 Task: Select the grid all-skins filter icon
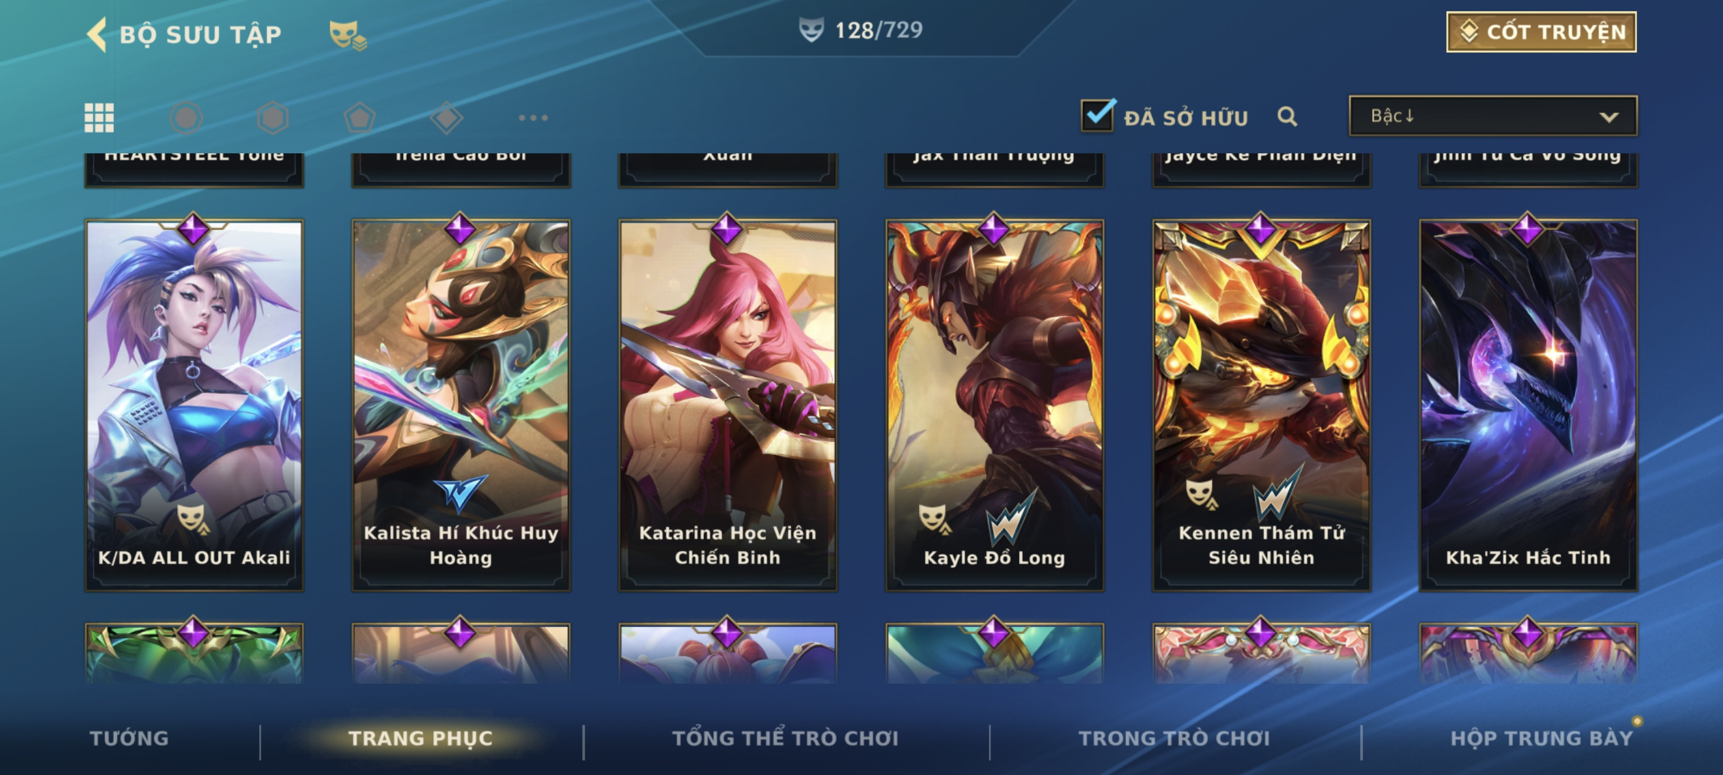[x=99, y=117]
